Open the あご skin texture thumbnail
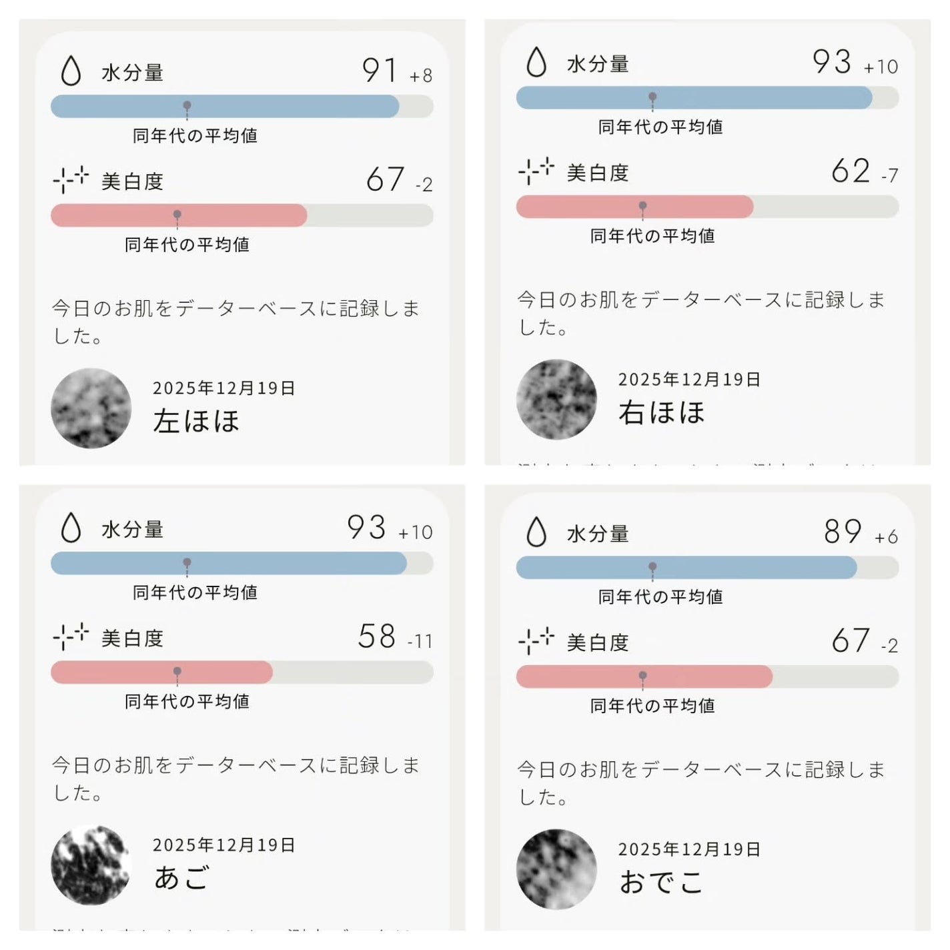 pyautogui.click(x=91, y=865)
